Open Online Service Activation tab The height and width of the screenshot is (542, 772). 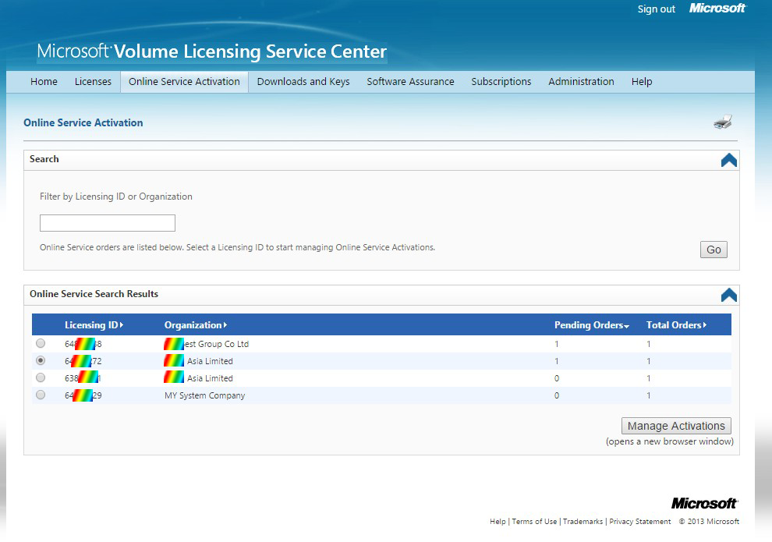pyautogui.click(x=184, y=82)
